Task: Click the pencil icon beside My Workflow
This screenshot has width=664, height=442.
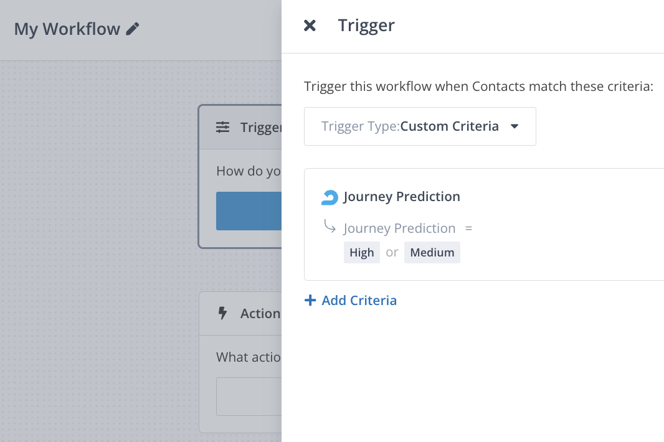Action: click(x=133, y=29)
